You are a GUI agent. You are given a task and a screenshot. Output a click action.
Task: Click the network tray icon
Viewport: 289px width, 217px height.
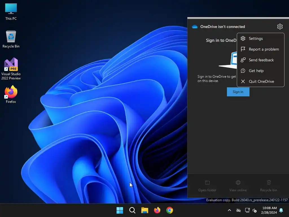(x=247, y=210)
